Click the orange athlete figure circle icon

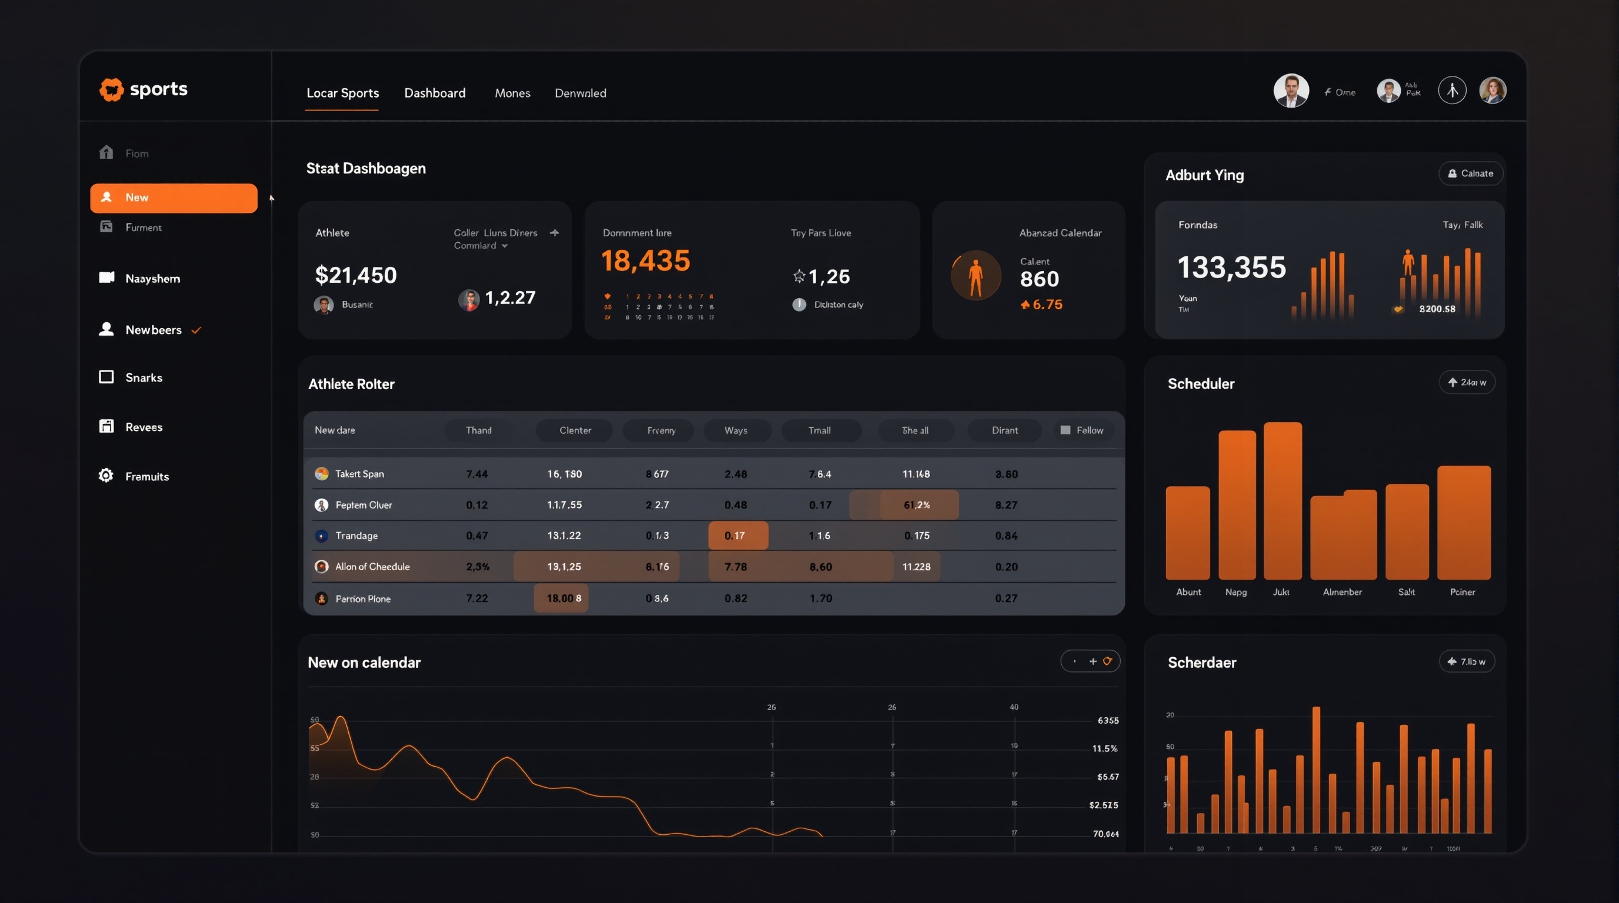975,276
